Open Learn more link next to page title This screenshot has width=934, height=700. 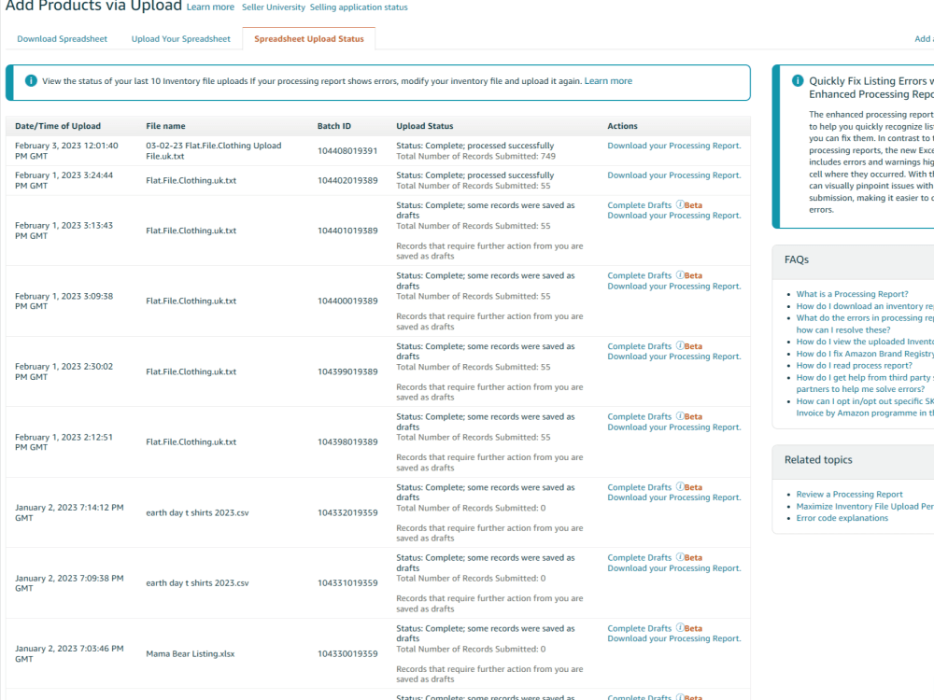(210, 7)
